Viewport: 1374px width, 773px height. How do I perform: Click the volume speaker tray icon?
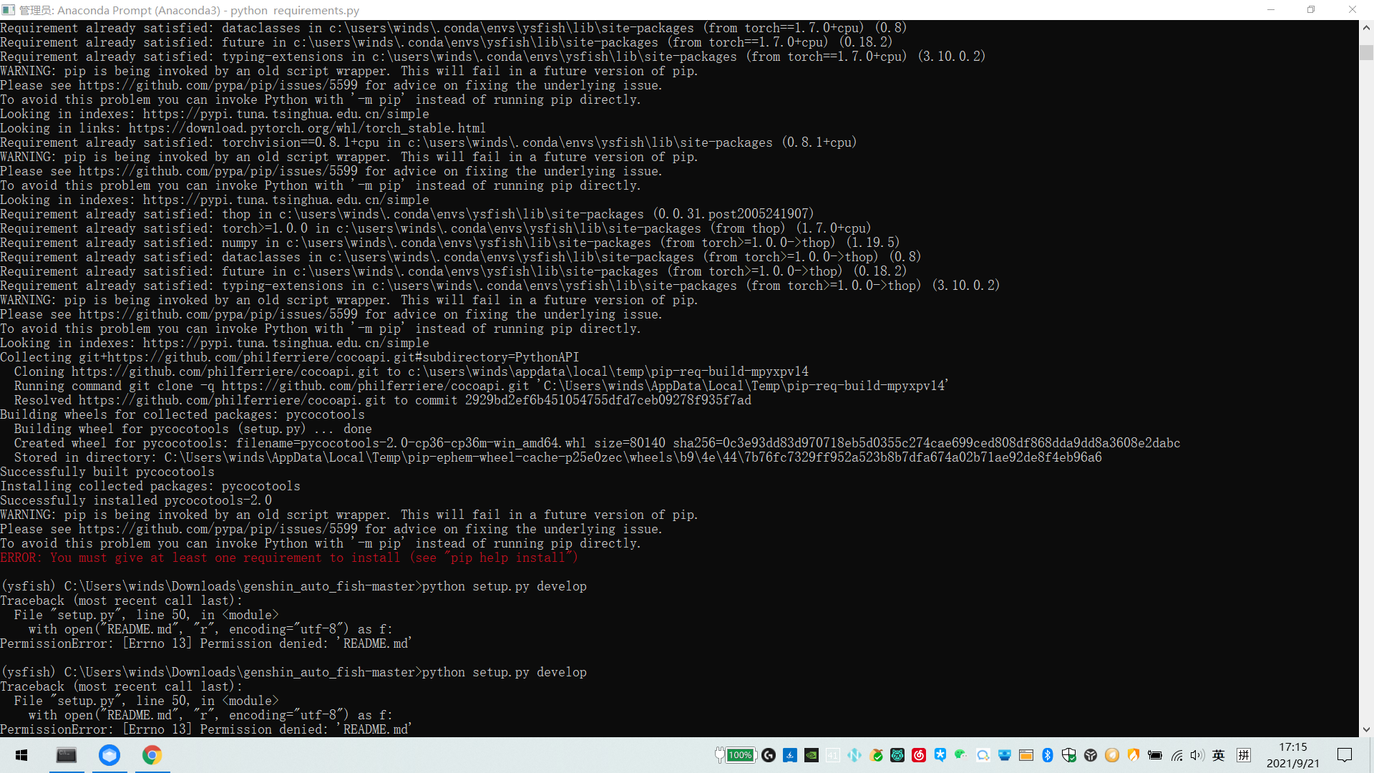1197,755
